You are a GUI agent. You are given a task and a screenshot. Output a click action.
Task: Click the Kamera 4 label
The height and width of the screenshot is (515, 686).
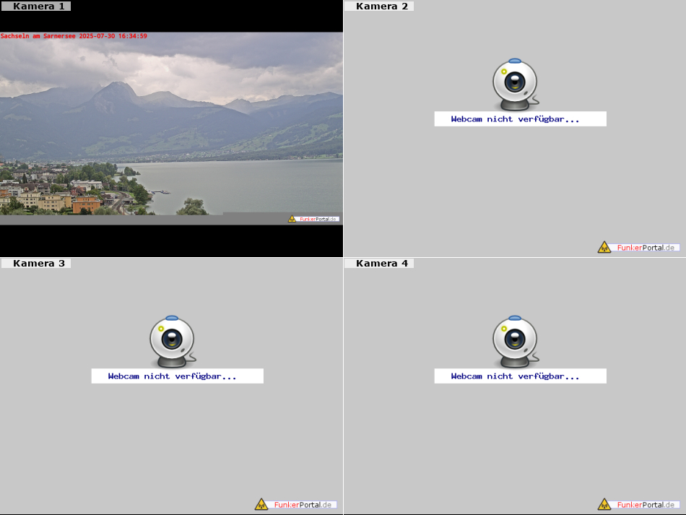tap(379, 263)
